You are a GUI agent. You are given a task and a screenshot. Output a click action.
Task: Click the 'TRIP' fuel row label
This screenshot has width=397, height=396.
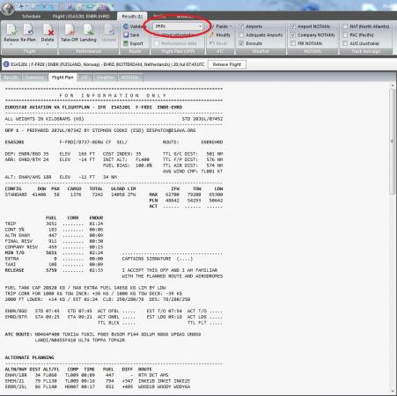pyautogui.click(x=11, y=224)
